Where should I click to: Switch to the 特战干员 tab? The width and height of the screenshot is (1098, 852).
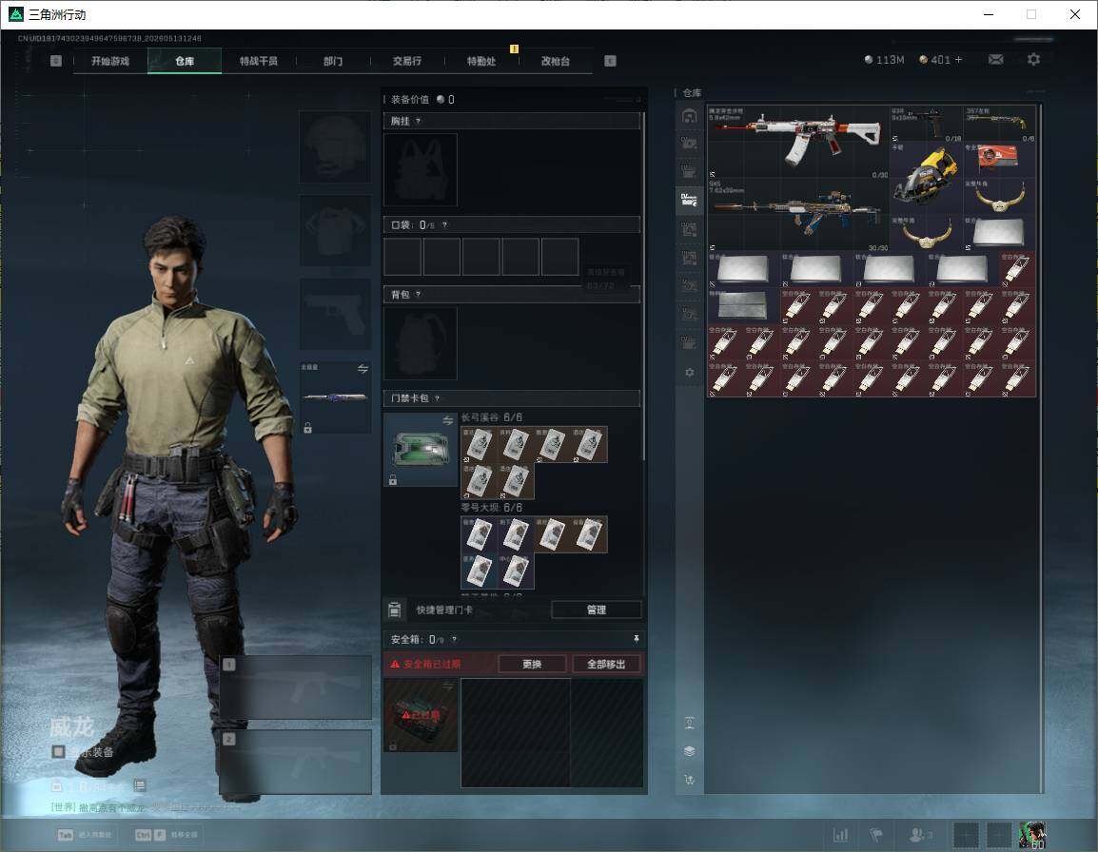[259, 61]
